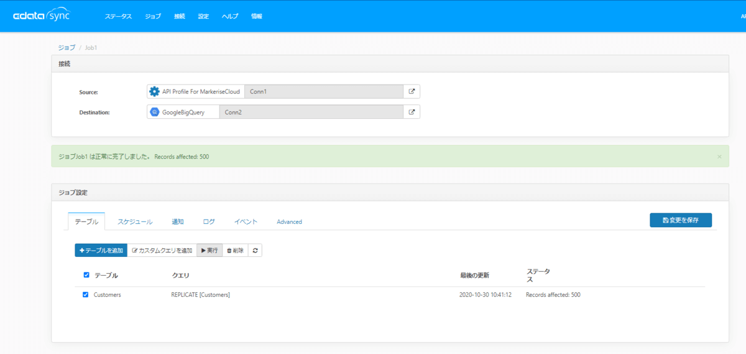The height and width of the screenshot is (354, 746).
Task: Click the ステータス column header in table
Action: click(x=538, y=276)
